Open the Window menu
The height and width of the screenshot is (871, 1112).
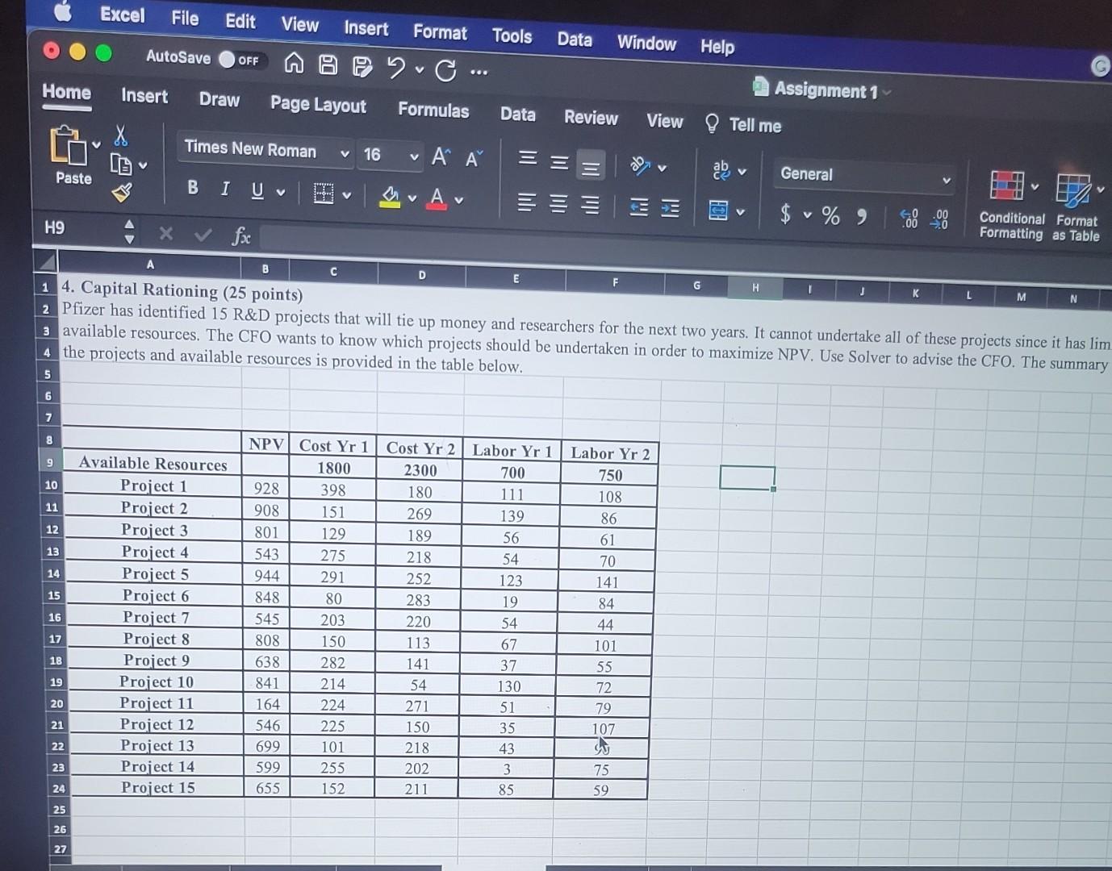tap(646, 43)
